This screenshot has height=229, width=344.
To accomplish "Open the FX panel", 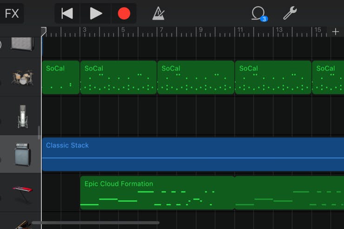I will (12, 13).
